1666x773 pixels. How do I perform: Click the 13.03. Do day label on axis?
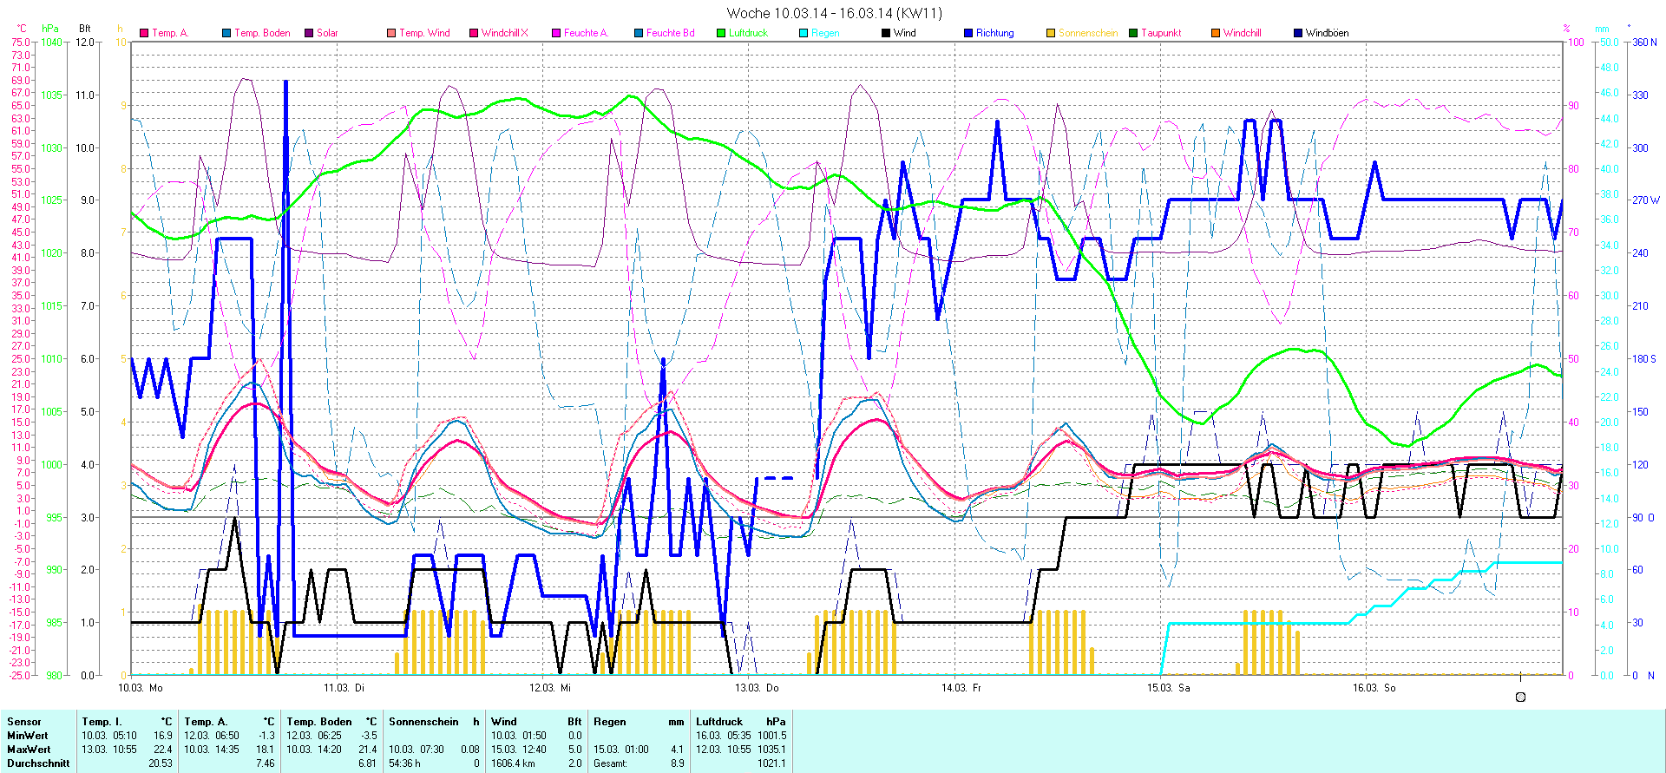click(x=757, y=688)
